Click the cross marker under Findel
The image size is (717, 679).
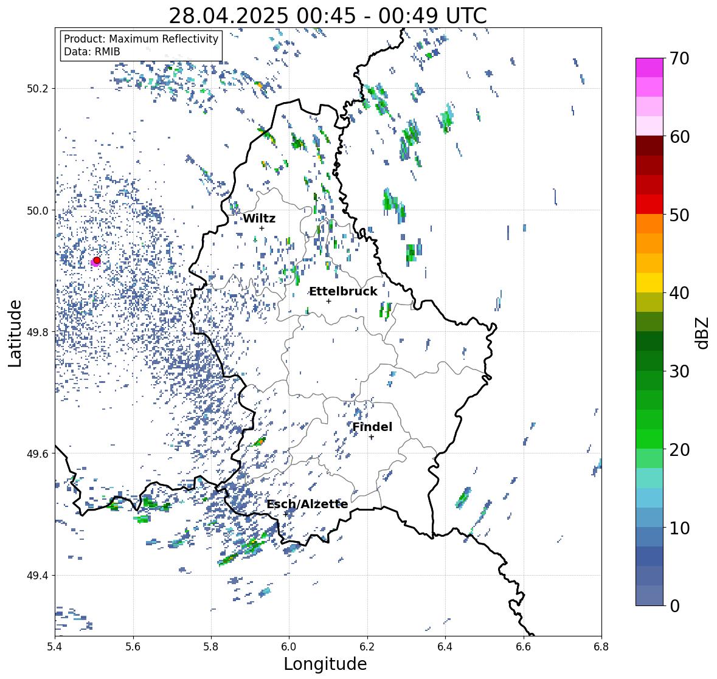coord(372,437)
